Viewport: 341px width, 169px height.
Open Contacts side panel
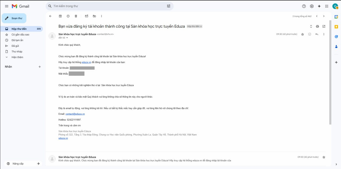pos(336,47)
